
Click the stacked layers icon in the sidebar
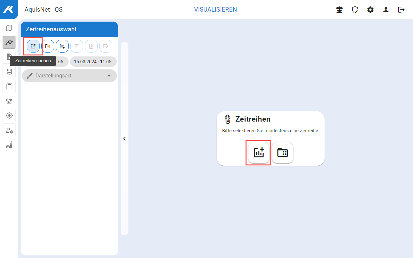[9, 101]
